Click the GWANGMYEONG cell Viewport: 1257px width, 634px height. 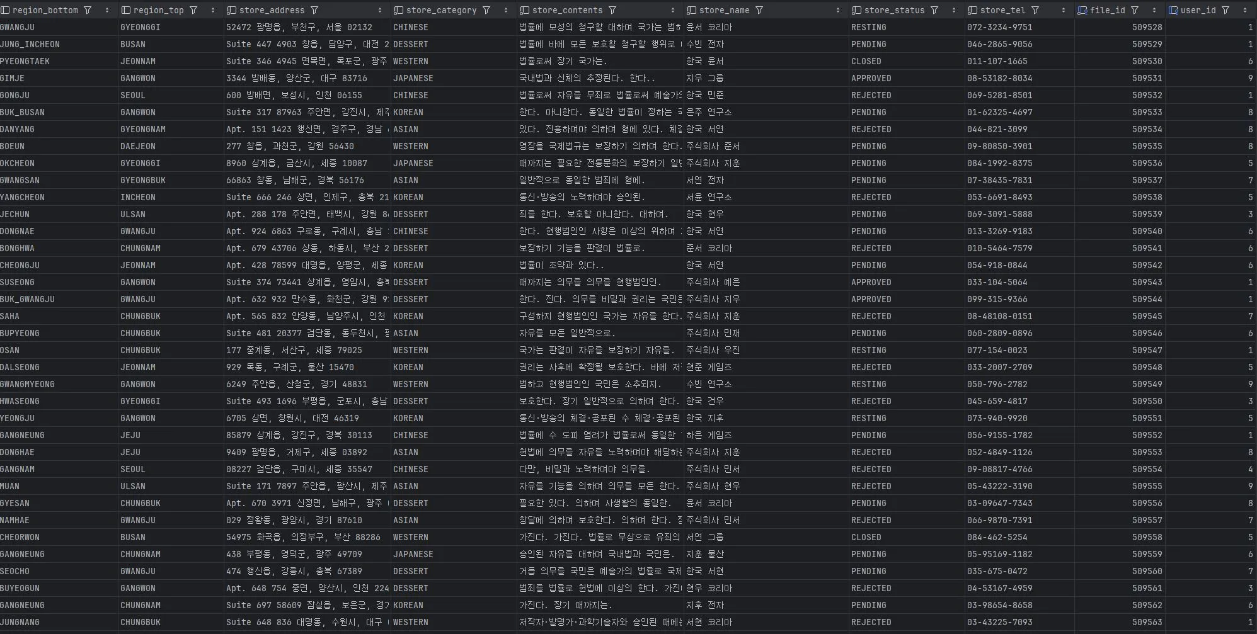click(x=59, y=384)
